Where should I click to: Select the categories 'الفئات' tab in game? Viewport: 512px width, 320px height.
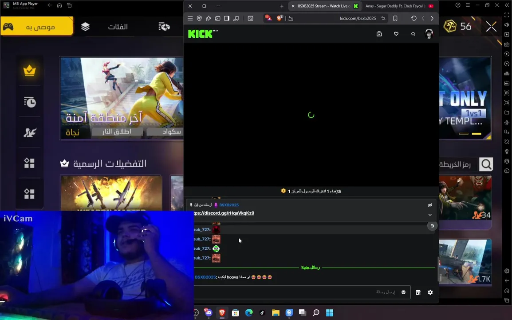(x=118, y=27)
